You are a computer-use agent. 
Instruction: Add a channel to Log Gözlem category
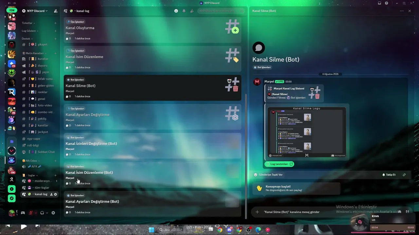[x=55, y=31]
